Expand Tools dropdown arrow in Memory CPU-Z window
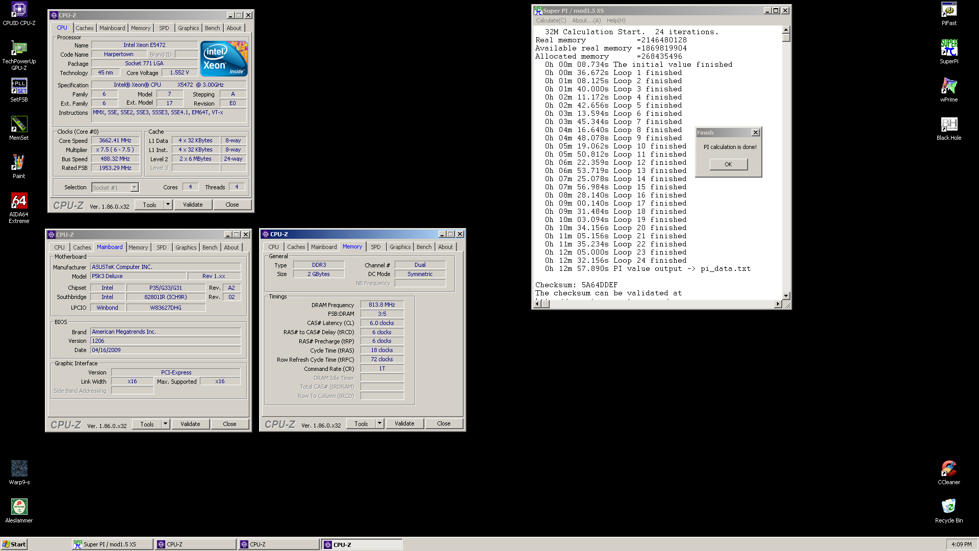979x551 pixels. point(379,423)
